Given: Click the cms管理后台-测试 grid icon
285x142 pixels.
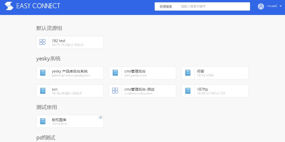Looking at the screenshot, I should pos(115,91).
